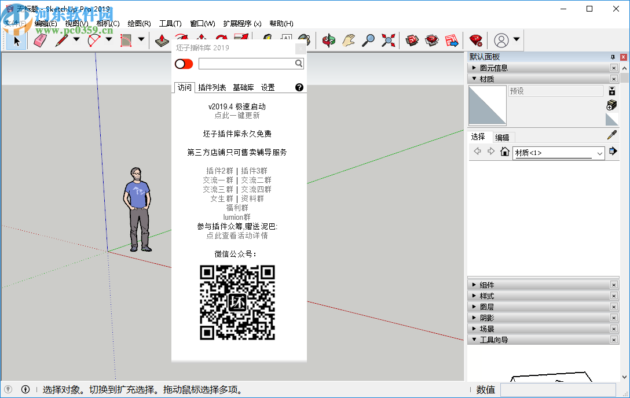Screen dimensions: 630x398
Task: Open the 点此查看活动详情 link
Action: pyautogui.click(x=237, y=235)
